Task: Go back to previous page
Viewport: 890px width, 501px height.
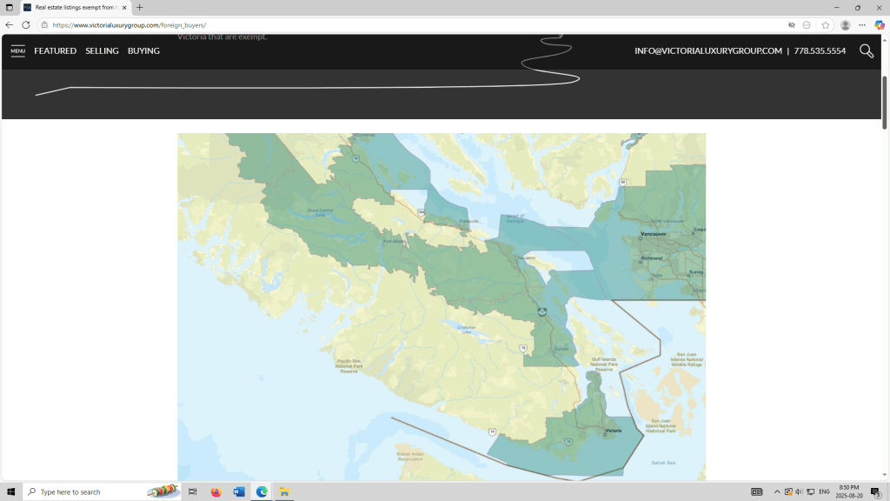Action: (9, 25)
